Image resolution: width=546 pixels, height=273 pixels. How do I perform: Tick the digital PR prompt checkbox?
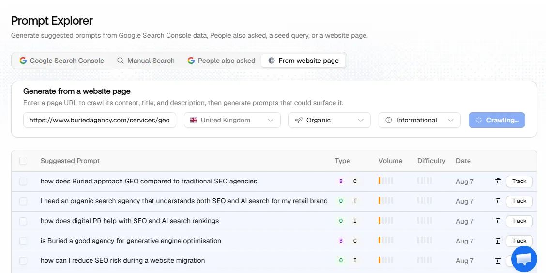pyautogui.click(x=23, y=221)
